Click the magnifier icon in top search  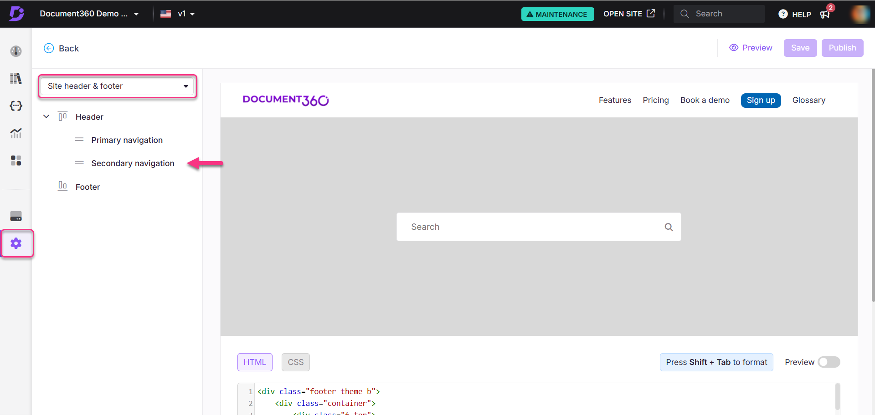(684, 14)
